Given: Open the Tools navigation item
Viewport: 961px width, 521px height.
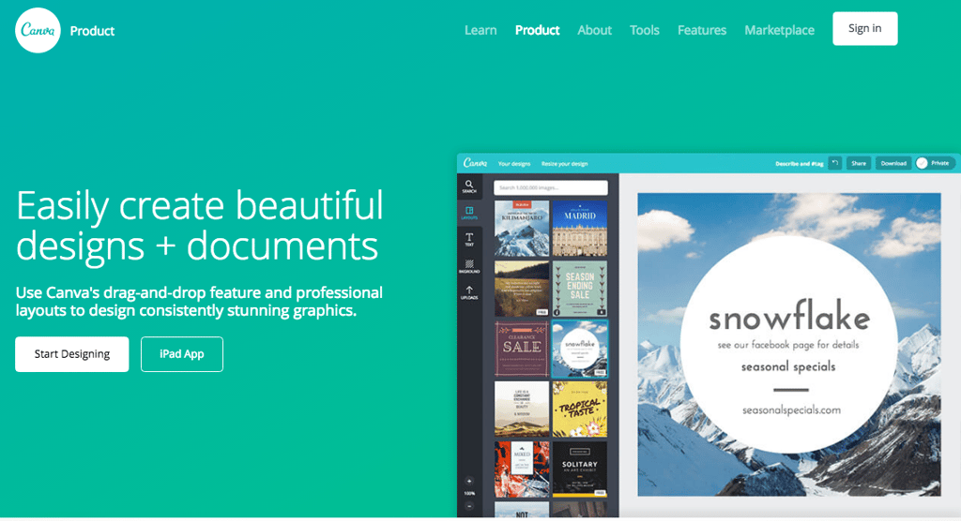Looking at the screenshot, I should point(644,30).
